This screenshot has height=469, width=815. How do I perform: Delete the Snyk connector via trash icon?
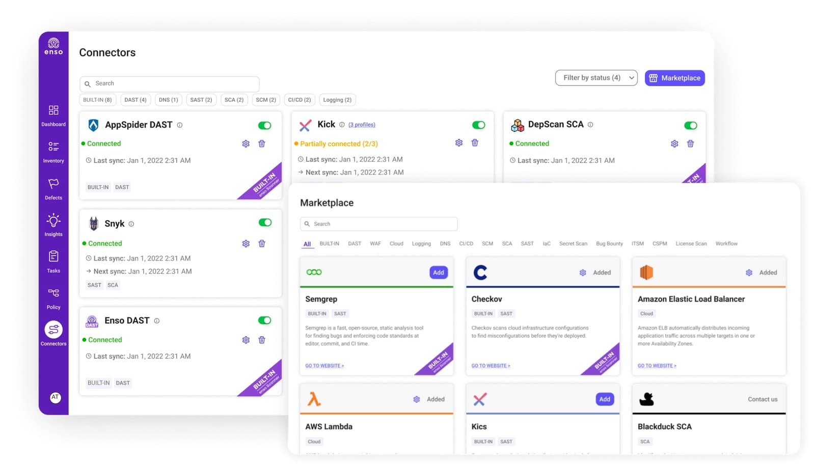click(262, 244)
